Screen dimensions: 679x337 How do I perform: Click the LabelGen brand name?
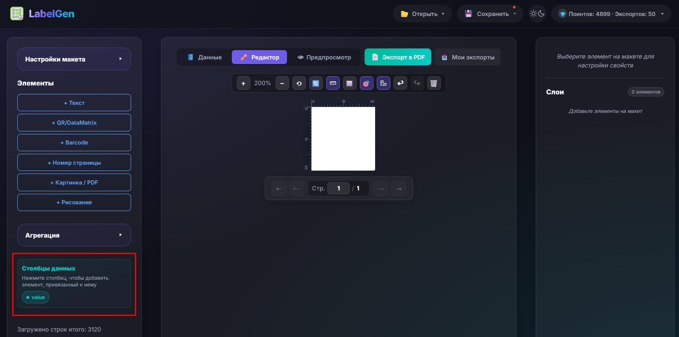coord(51,14)
